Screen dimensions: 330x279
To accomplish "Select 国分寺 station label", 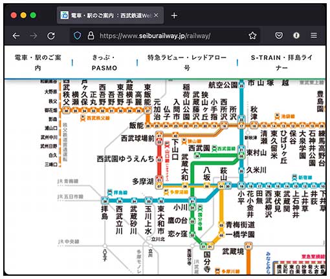I will pyautogui.click(x=207, y=262).
